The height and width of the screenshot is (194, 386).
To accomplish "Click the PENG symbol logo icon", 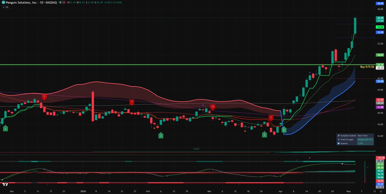I will [x=3, y=2].
